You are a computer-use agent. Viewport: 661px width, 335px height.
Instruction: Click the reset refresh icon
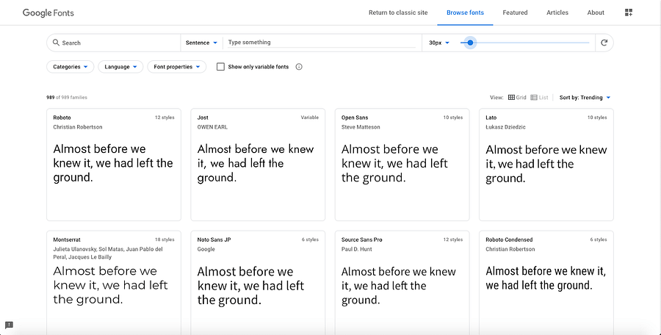tap(604, 43)
